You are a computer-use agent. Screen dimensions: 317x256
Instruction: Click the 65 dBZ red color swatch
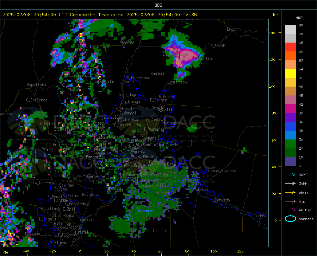click(290, 47)
